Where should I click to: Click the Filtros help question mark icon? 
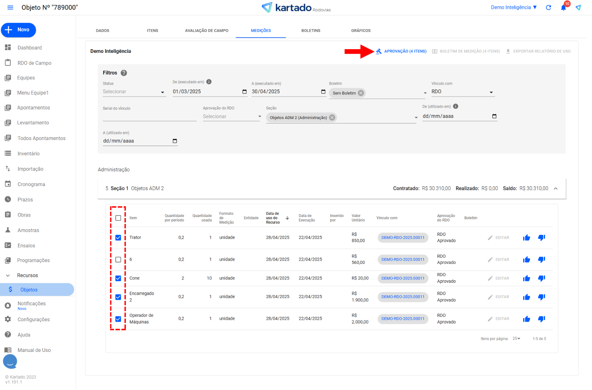point(124,73)
